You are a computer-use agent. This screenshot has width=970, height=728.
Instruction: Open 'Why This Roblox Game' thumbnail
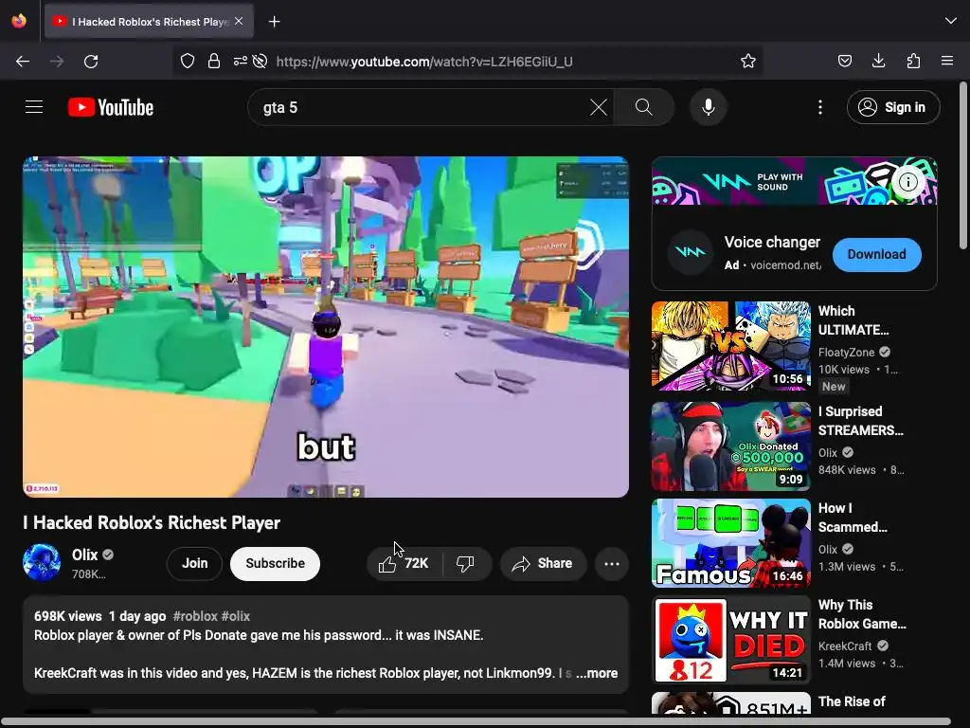(x=731, y=640)
